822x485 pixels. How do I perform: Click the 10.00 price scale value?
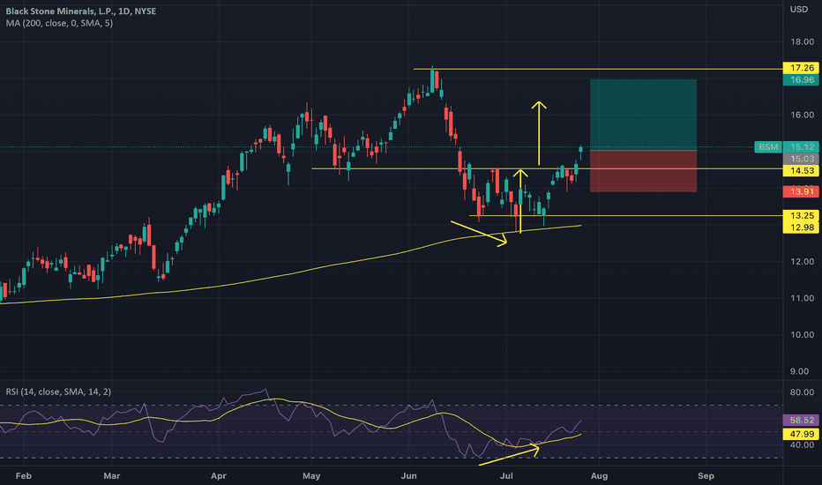click(802, 334)
